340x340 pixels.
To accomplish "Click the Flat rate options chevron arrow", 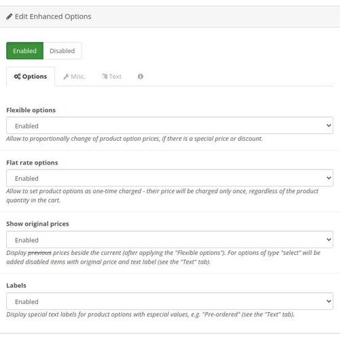I will 328,178.
